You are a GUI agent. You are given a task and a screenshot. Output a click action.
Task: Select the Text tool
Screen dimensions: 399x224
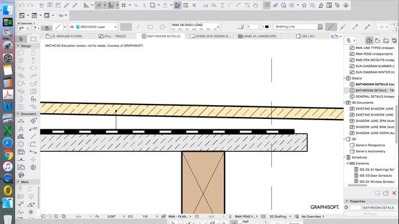[21, 129]
